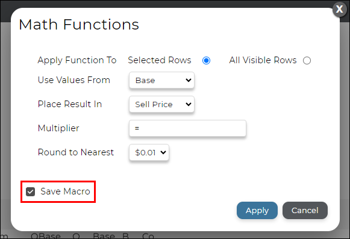Click the Use Values From label
The image size is (350, 239).
pyautogui.click(x=74, y=80)
